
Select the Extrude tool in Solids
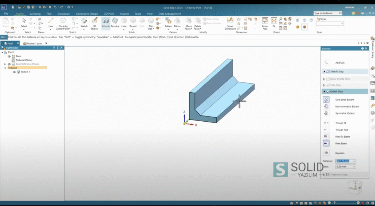(106, 23)
